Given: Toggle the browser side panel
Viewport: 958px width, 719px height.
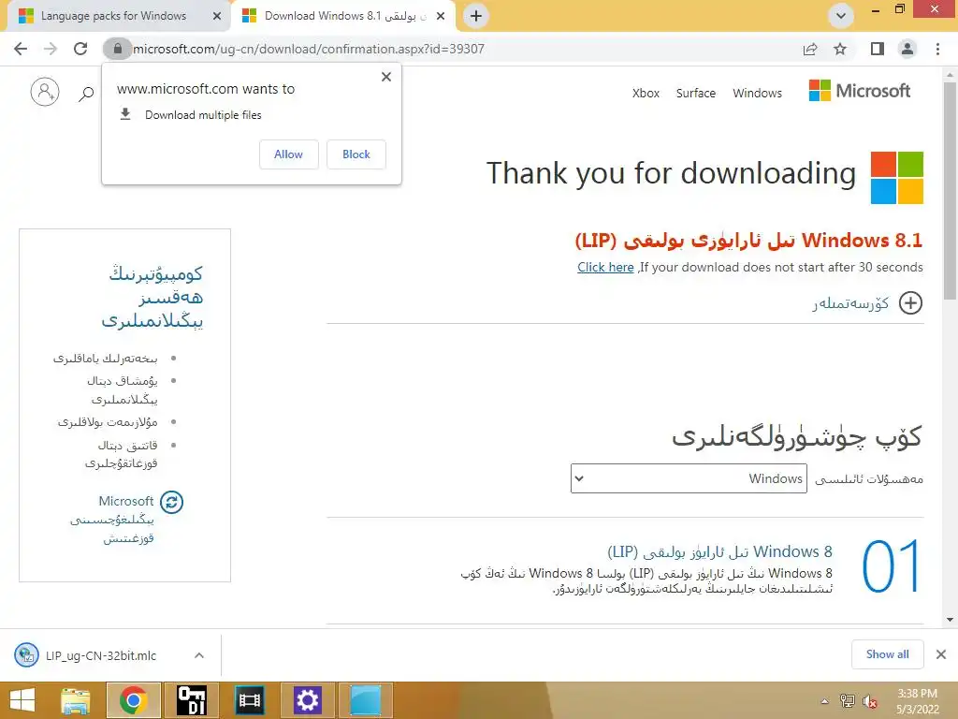Looking at the screenshot, I should (x=878, y=49).
